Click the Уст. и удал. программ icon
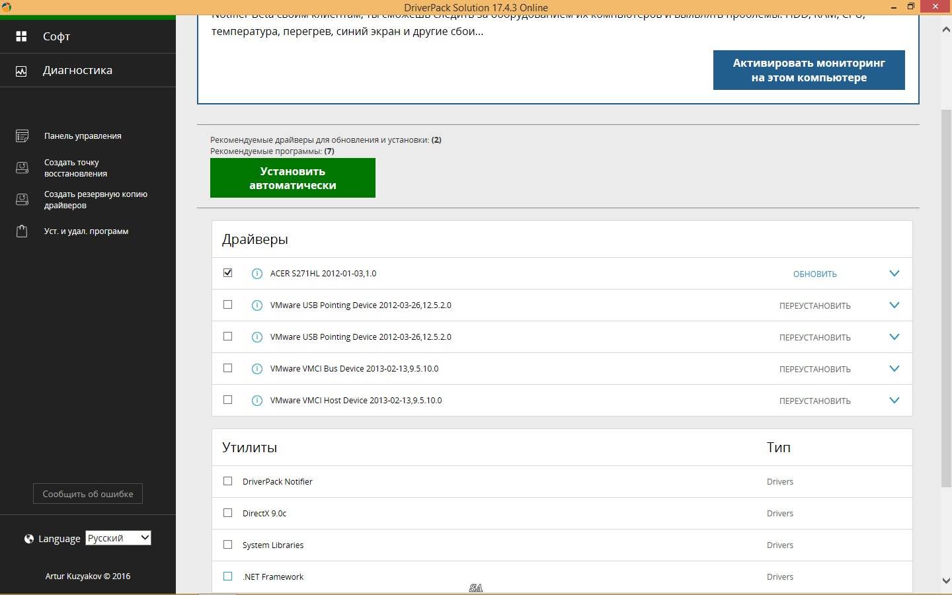Image resolution: width=952 pixels, height=595 pixels. (22, 231)
